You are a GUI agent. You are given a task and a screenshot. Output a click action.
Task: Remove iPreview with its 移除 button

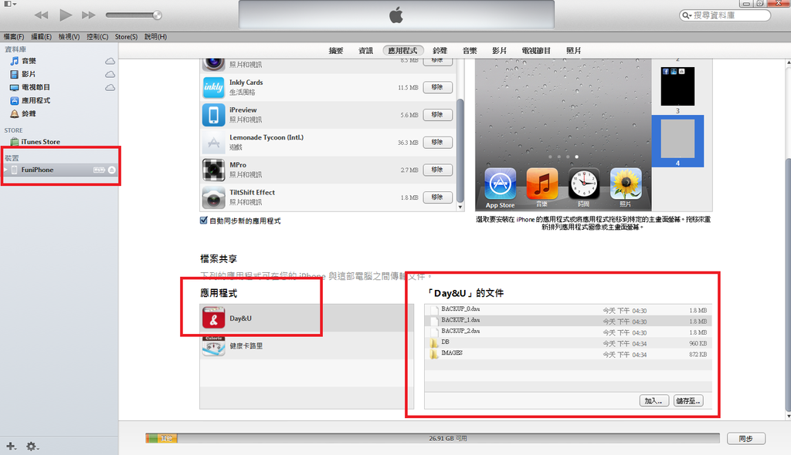pyautogui.click(x=437, y=115)
